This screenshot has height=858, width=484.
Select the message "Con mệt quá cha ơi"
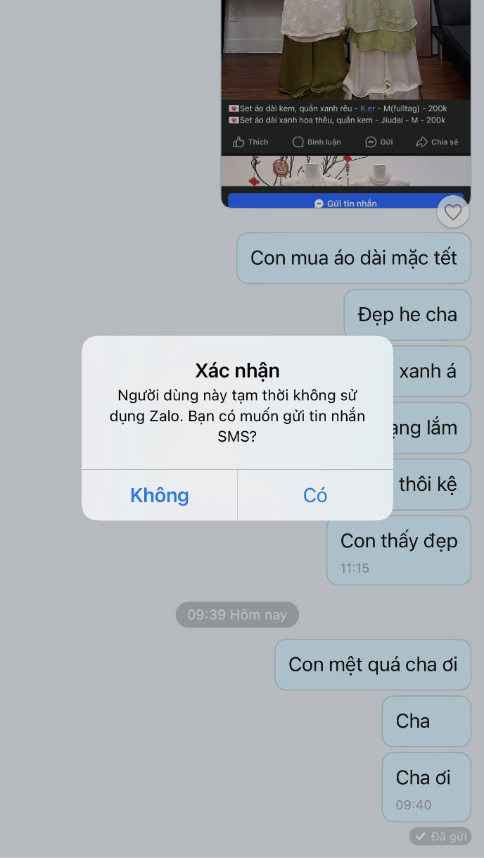373,664
